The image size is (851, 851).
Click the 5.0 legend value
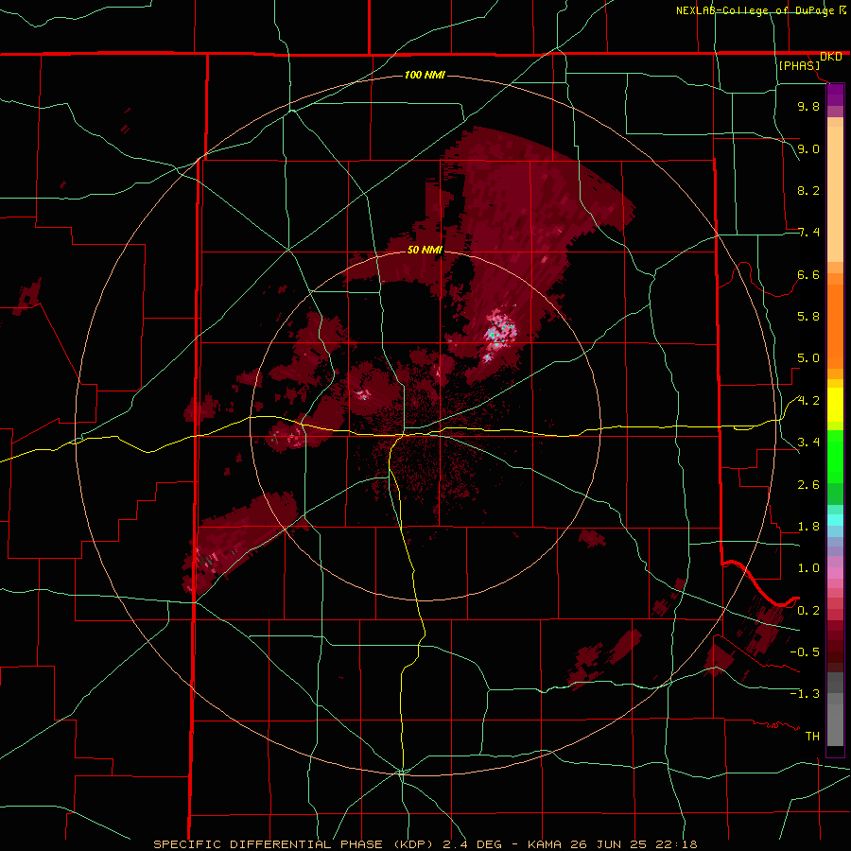click(x=808, y=358)
